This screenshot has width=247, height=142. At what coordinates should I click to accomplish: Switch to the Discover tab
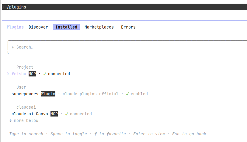click(x=38, y=27)
